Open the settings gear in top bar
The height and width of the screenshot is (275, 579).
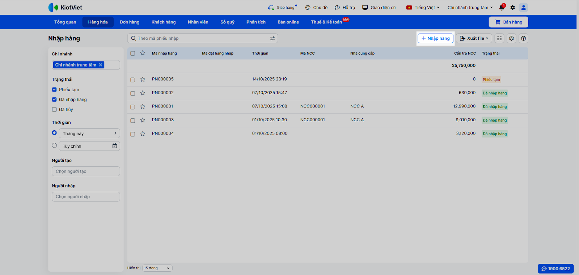tap(512, 8)
